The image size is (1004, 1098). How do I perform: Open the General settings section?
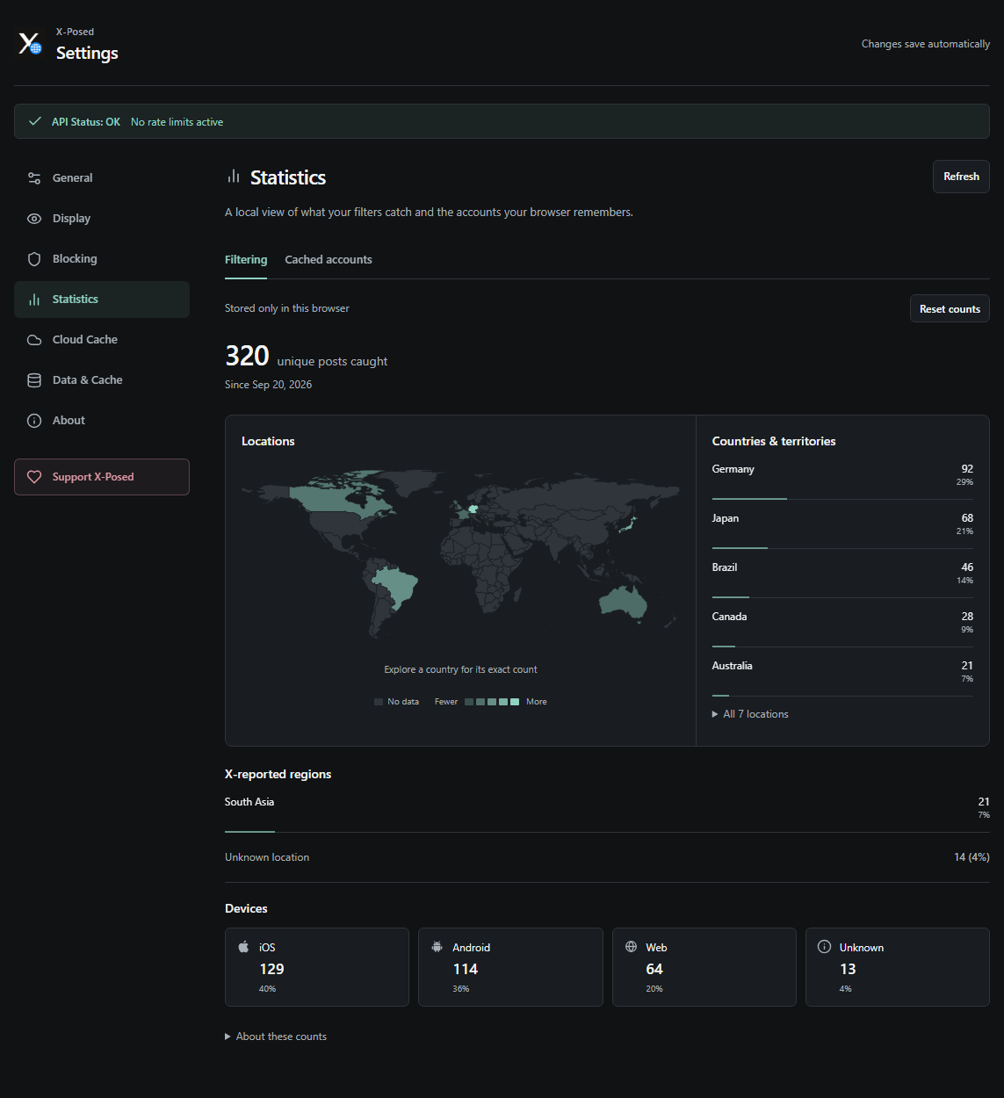click(x=102, y=178)
